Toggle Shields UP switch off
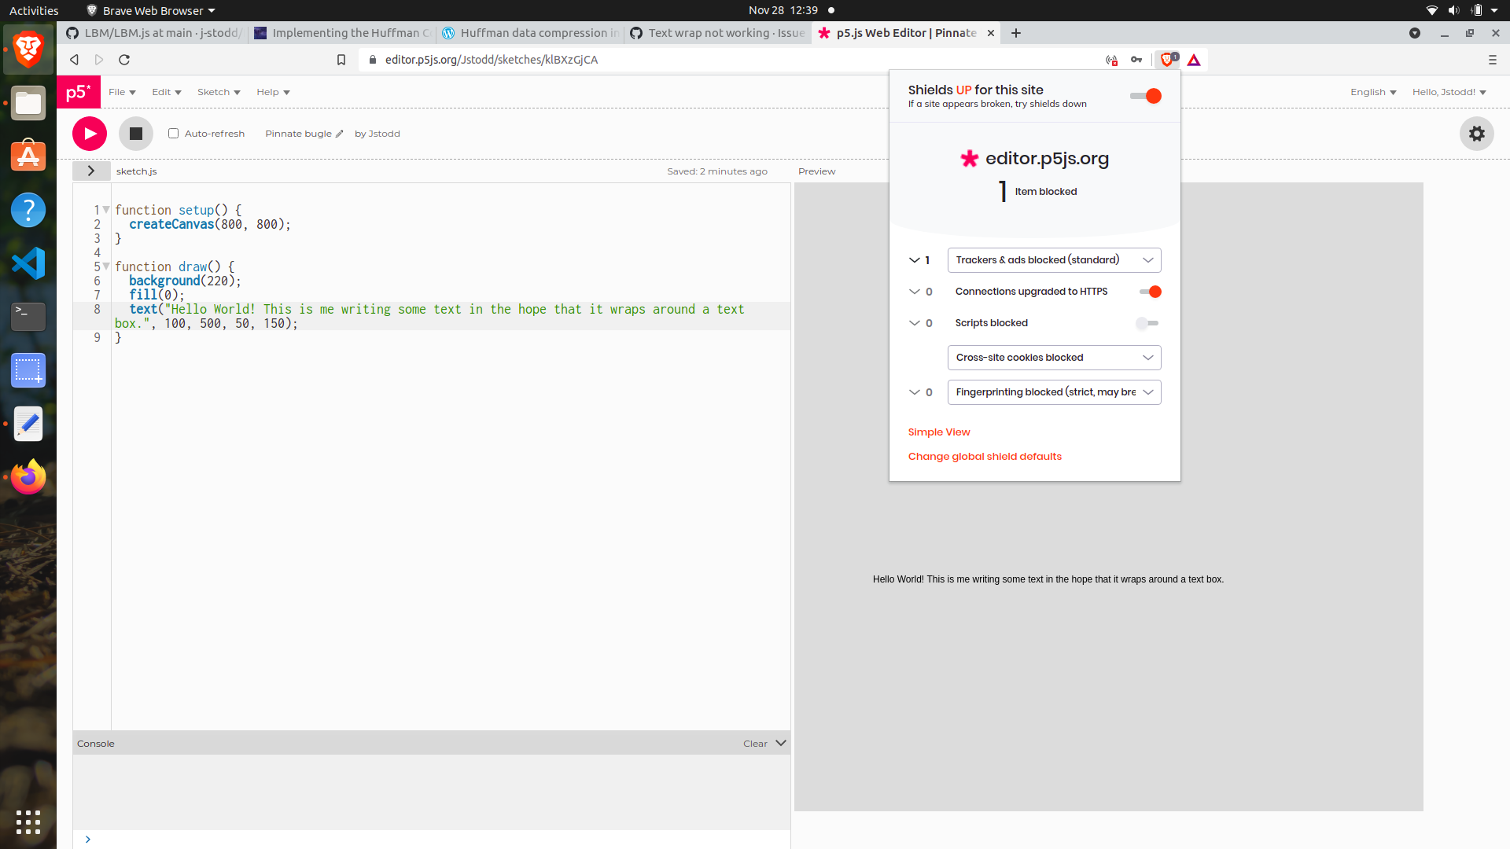 (1145, 96)
